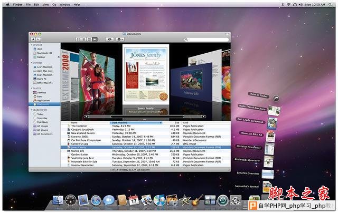Open Spotlight magnifier in menu bar

330,5
